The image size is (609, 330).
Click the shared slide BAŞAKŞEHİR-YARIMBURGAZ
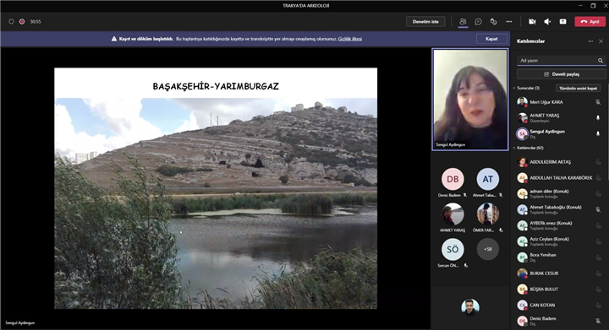[216, 188]
